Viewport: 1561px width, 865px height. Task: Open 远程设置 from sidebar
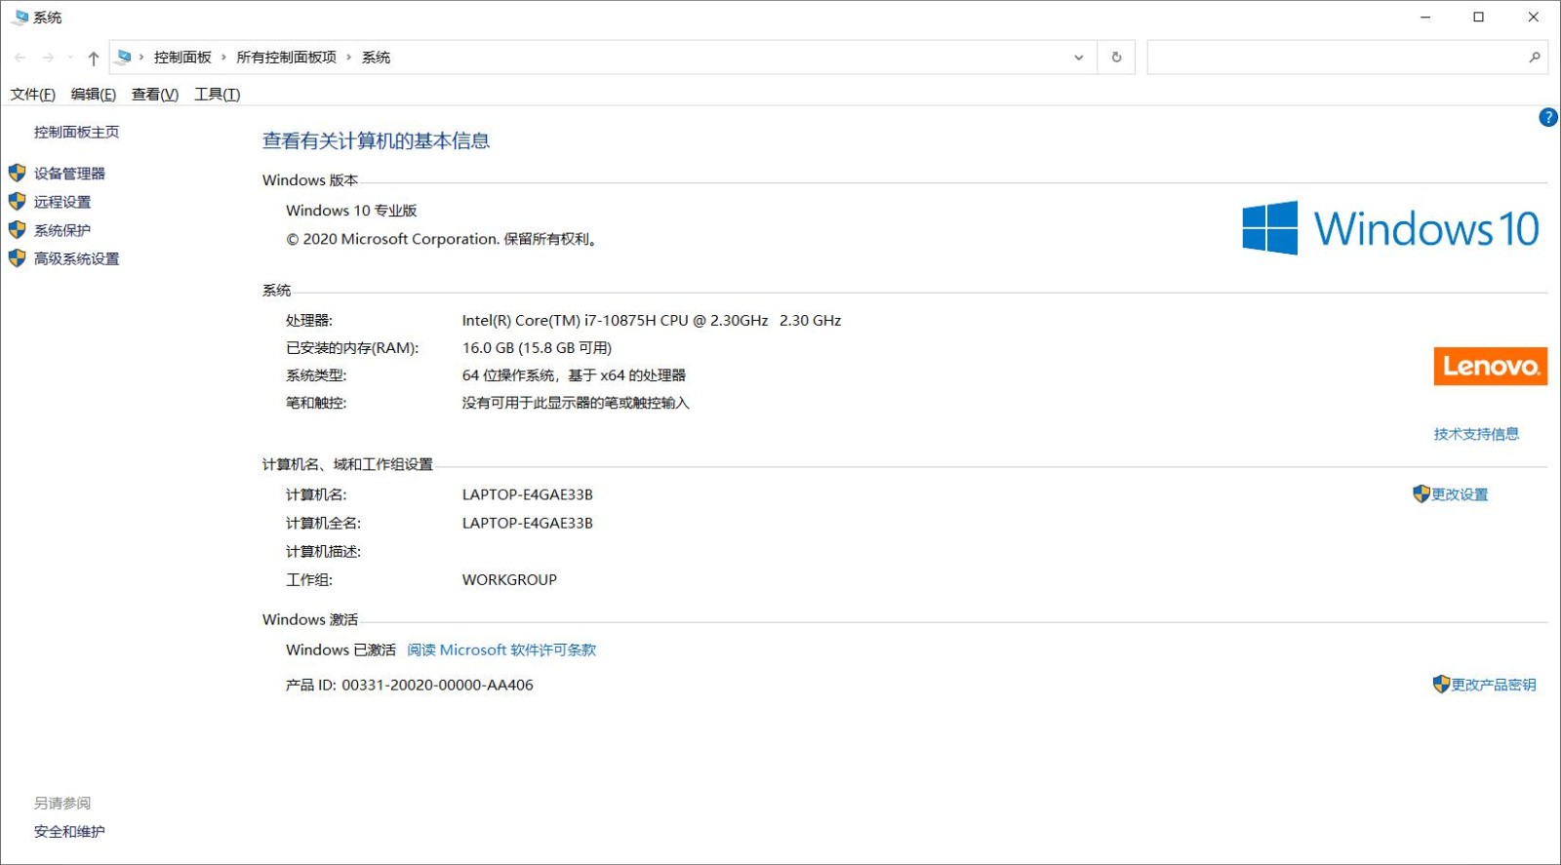(62, 202)
